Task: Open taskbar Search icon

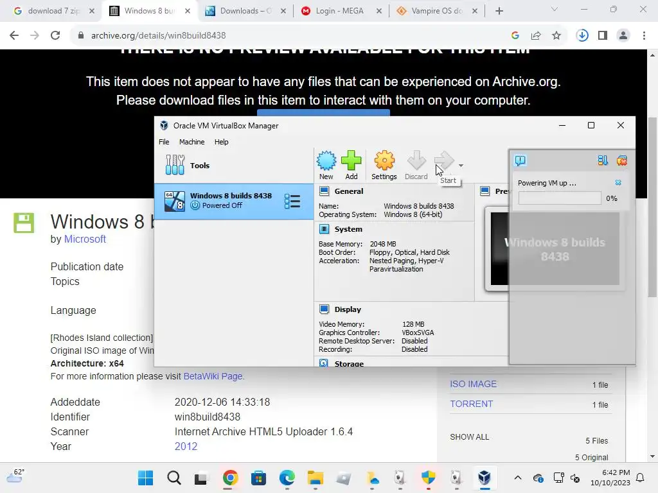Action: click(173, 478)
